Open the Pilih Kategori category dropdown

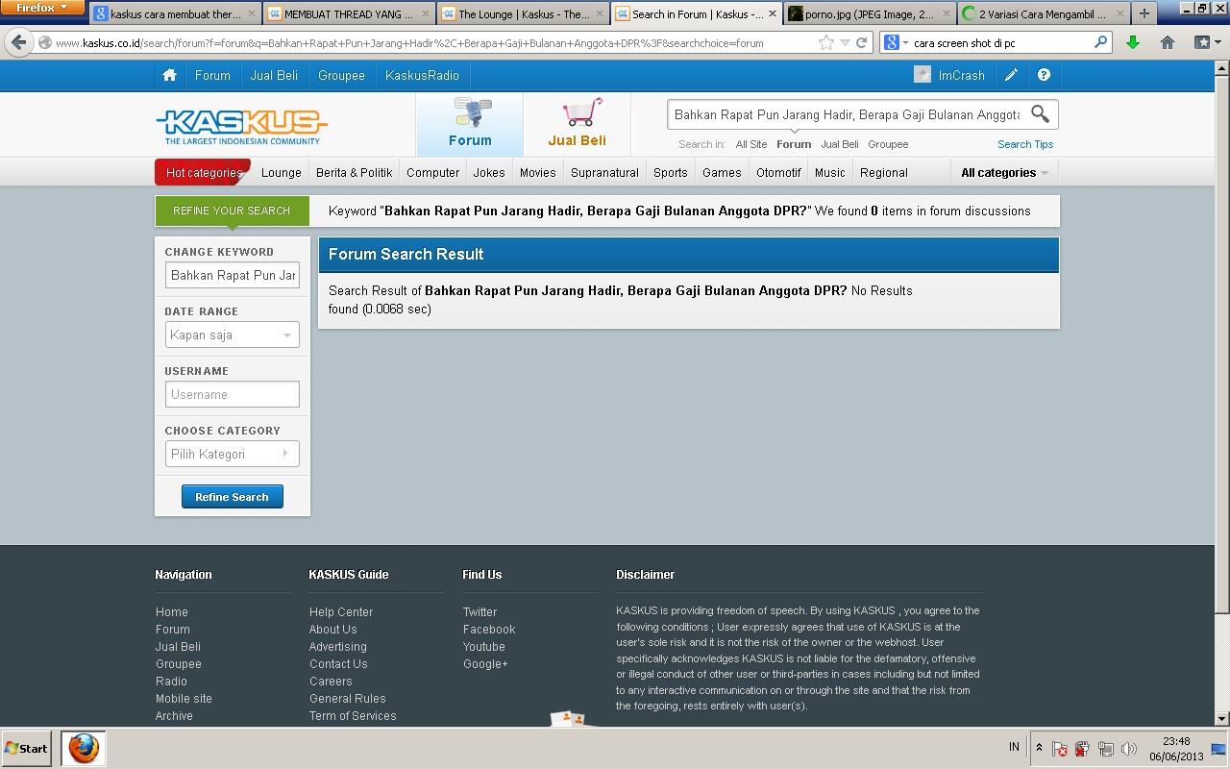[232, 454]
